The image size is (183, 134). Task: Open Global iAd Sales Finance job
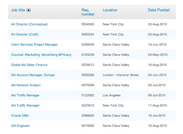click(29, 65)
